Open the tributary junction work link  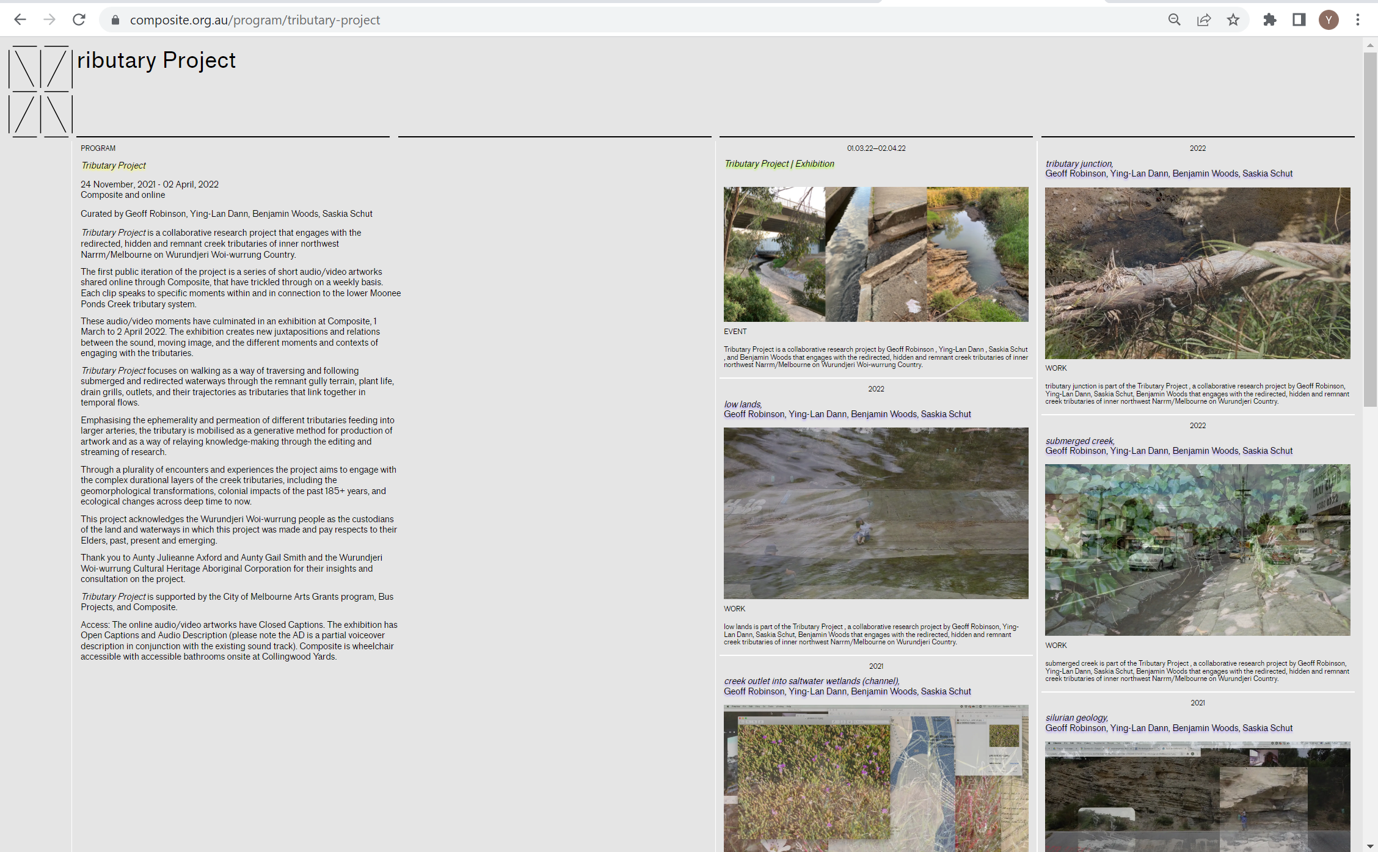pos(1079,164)
